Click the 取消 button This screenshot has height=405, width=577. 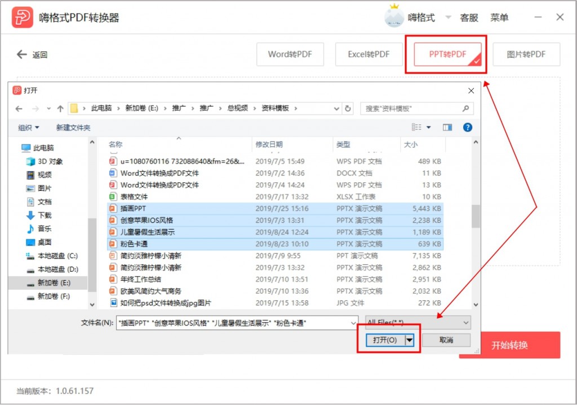446,340
